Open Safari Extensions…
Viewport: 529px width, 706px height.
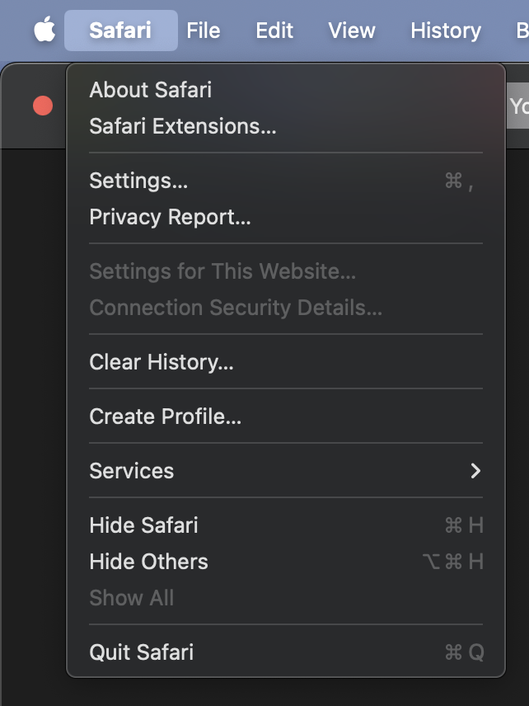coord(286,126)
